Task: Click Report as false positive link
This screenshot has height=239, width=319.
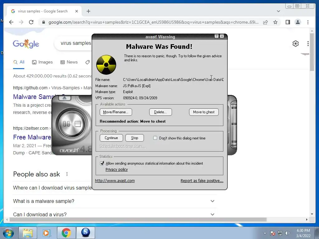Action: [x=202, y=181]
